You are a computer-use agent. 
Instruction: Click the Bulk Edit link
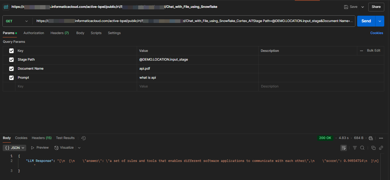click(x=373, y=51)
